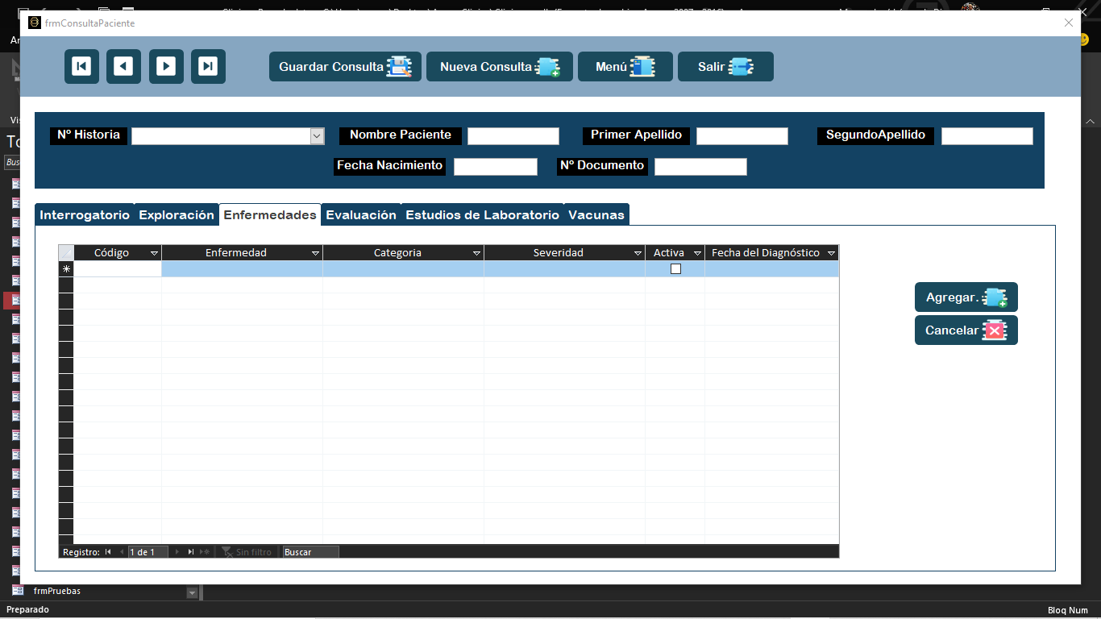Toggle the Activa checkbox in new row
The image size is (1101, 619).
(x=675, y=269)
